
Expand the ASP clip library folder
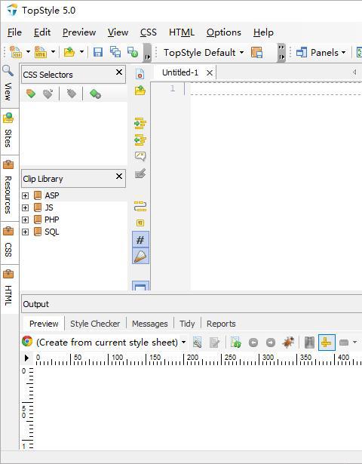pos(26,195)
